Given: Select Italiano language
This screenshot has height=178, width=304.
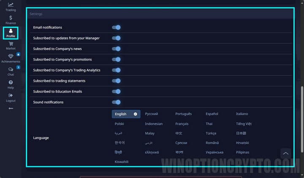Looking at the screenshot, I should tap(242, 114).
